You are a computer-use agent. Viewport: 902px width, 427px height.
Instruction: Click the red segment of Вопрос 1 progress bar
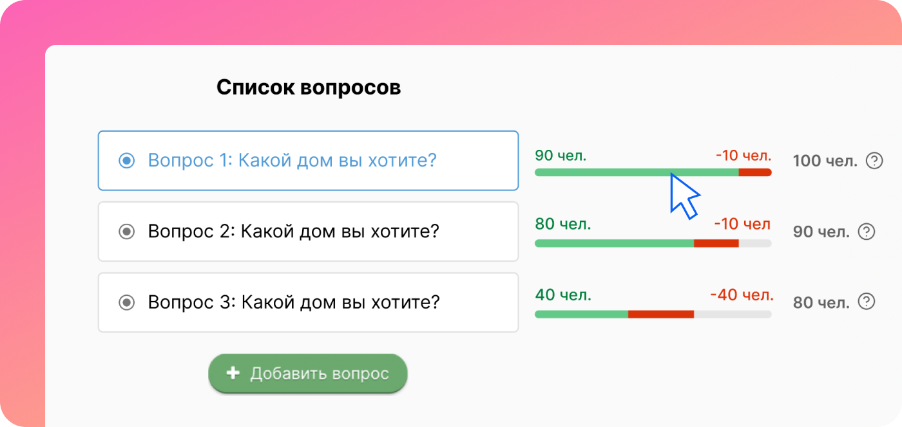pos(755,172)
